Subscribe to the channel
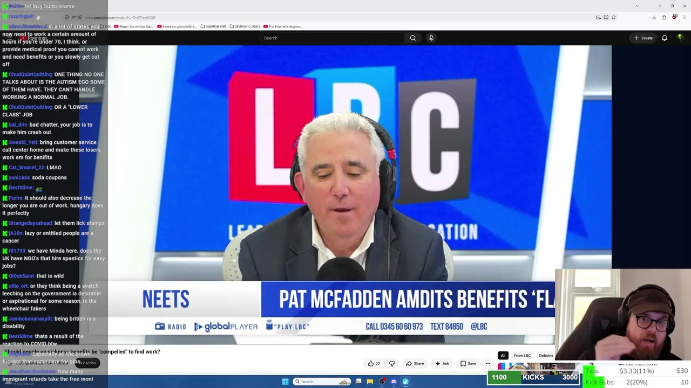The height and width of the screenshot is (388, 691). click(87, 363)
